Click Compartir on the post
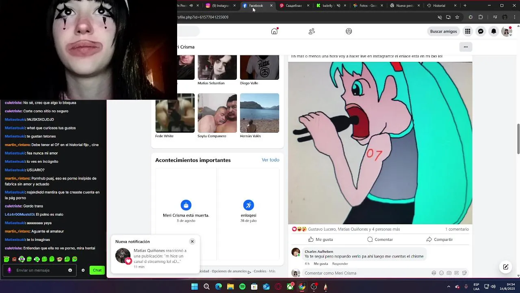520x293 pixels. (439, 239)
